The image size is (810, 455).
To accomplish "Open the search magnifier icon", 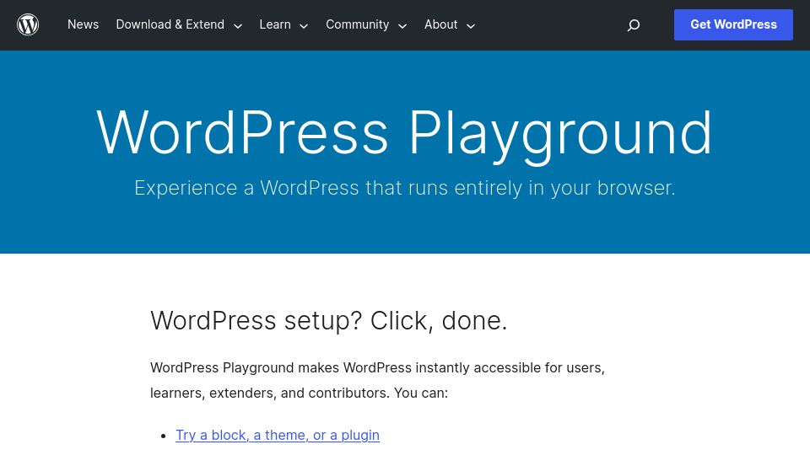I will (x=634, y=24).
